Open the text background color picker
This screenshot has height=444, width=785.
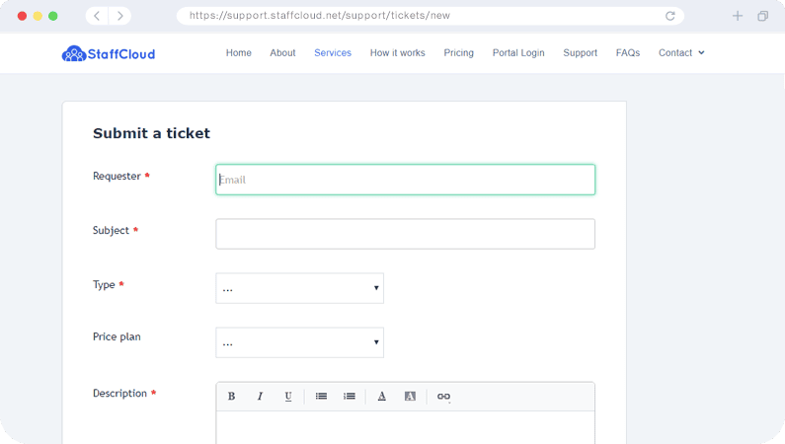tap(410, 396)
